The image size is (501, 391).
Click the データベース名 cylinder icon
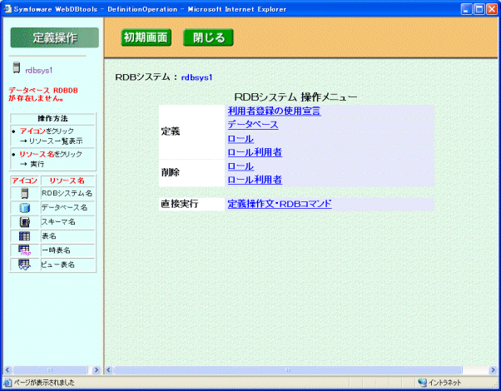(x=24, y=207)
